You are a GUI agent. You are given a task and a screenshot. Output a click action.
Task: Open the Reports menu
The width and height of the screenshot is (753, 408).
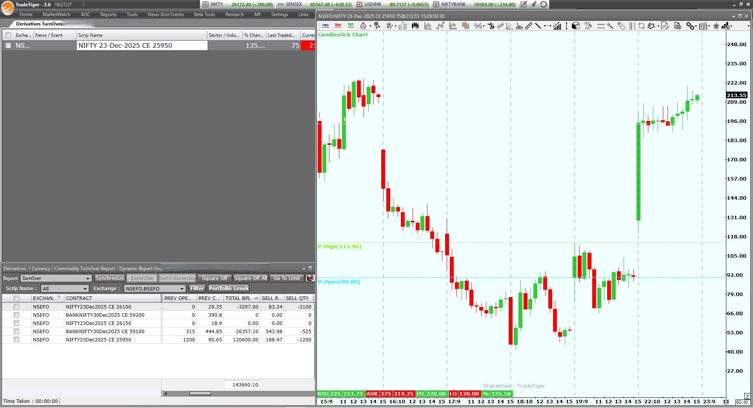click(x=108, y=14)
